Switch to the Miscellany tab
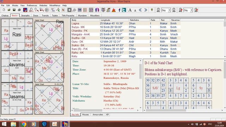The image size is (226, 127). point(95,16)
